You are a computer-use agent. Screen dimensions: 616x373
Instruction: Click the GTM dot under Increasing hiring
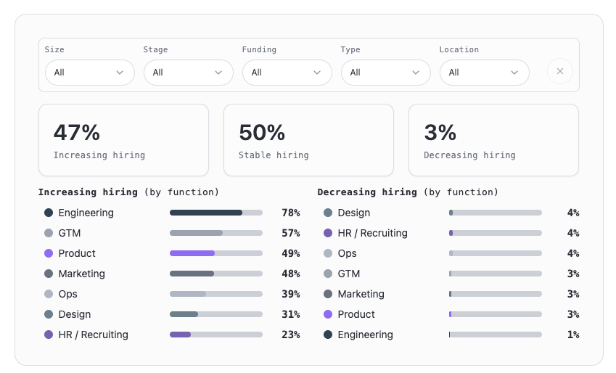49,233
